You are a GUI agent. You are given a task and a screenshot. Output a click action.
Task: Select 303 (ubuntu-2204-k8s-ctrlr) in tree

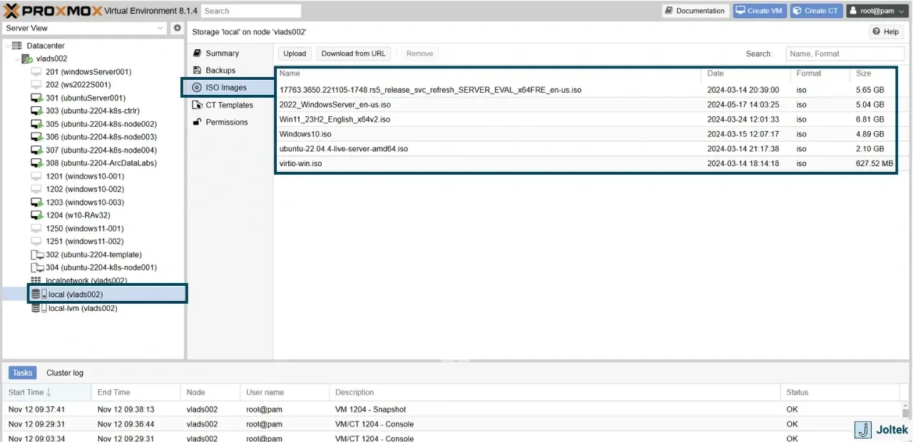tap(93, 111)
